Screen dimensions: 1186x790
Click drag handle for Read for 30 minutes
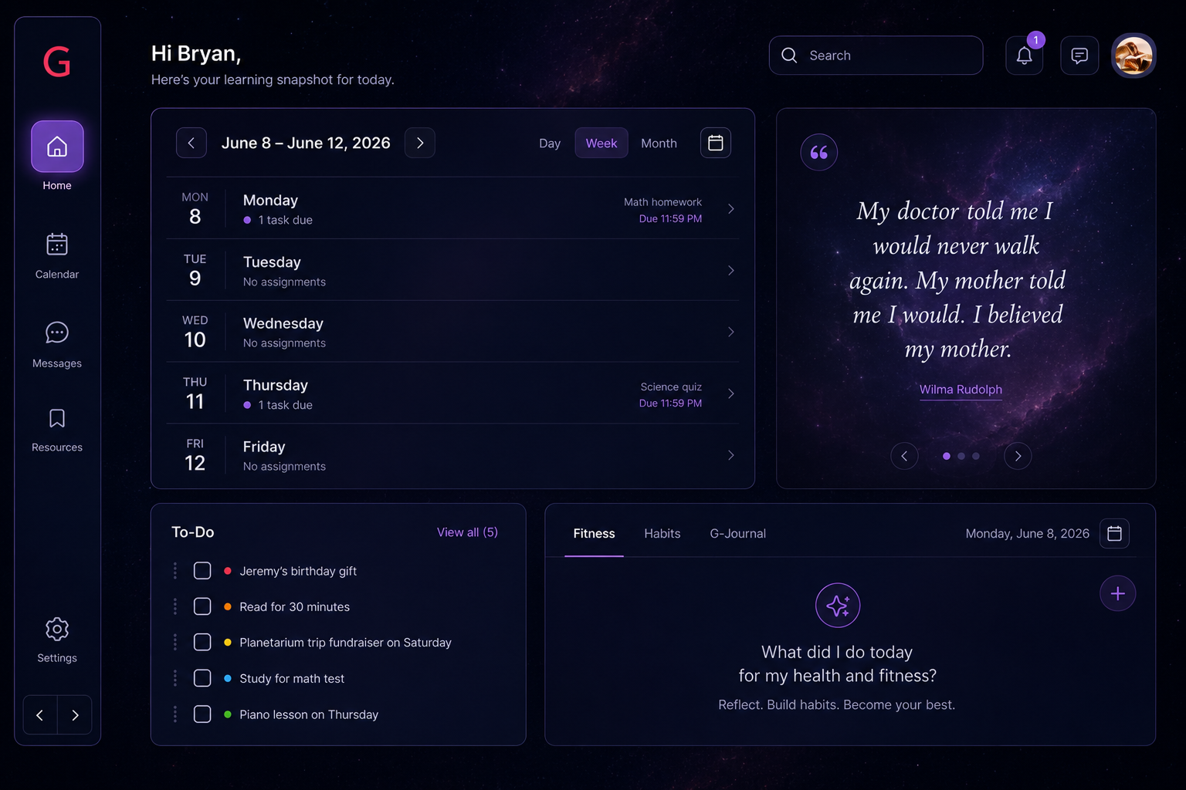pos(175,606)
